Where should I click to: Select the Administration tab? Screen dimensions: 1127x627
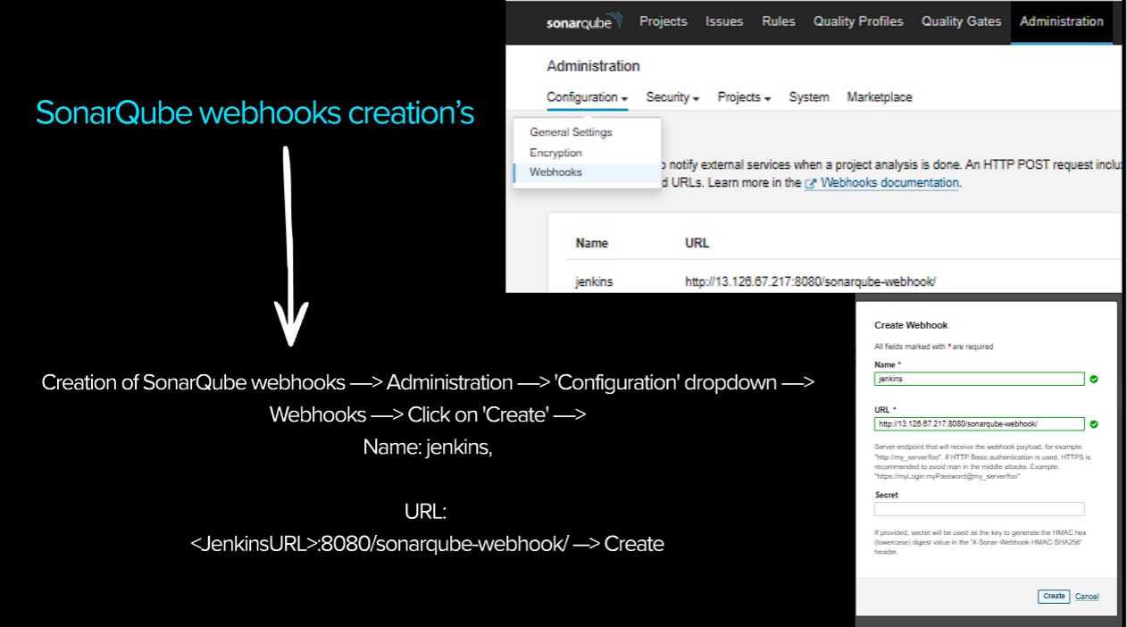coord(1062,21)
